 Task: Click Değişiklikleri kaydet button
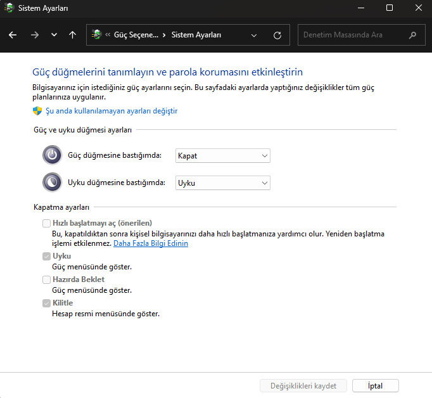point(303,385)
